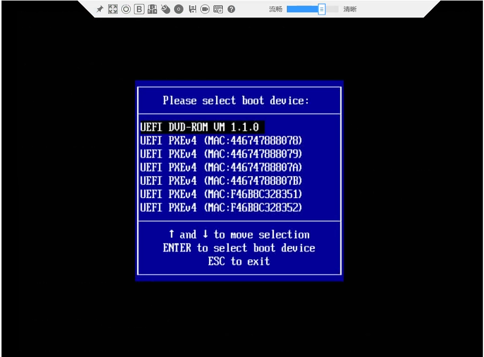The width and height of the screenshot is (484, 357).
Task: Select PXEv4 entry with MAC F46B8C328351
Action: (221, 195)
